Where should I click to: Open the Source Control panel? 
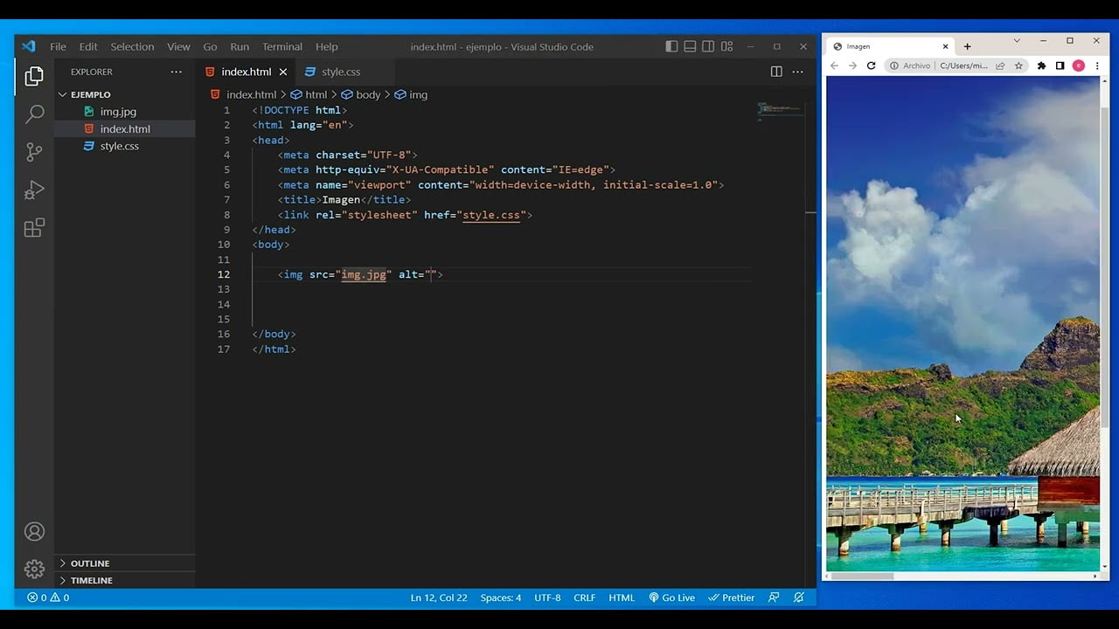click(34, 152)
